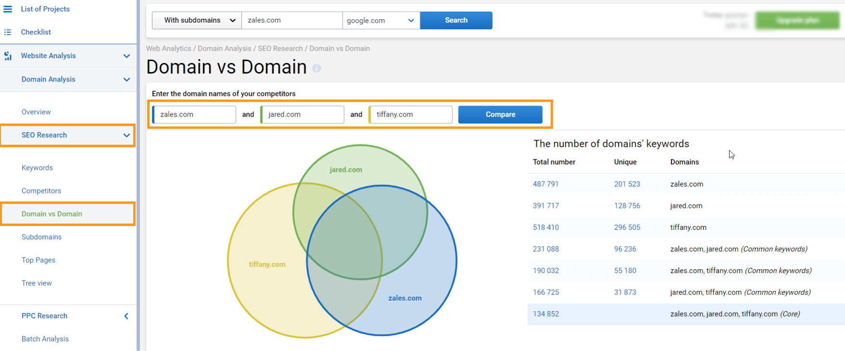
Task: Click the top zales.com search field
Action: (x=292, y=20)
